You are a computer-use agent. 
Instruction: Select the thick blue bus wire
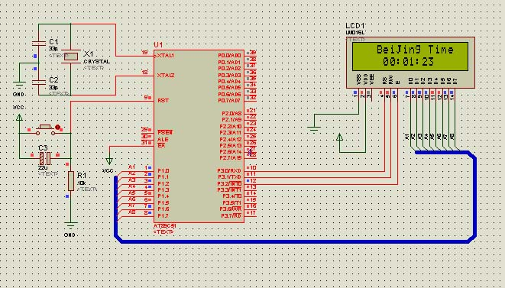click(x=295, y=241)
